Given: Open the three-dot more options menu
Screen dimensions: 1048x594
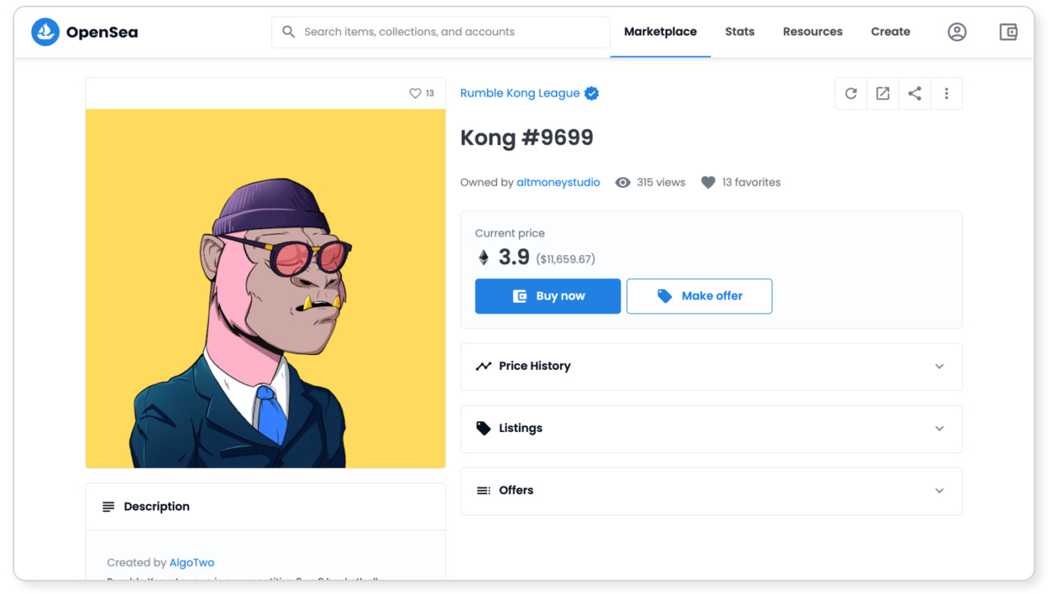Looking at the screenshot, I should coord(946,93).
